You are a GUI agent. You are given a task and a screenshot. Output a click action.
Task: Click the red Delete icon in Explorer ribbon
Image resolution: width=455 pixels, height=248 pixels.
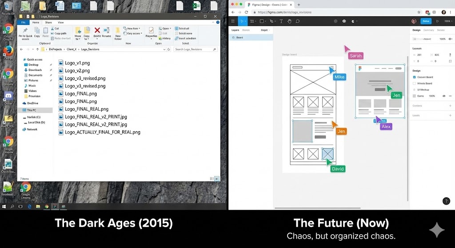97,31
